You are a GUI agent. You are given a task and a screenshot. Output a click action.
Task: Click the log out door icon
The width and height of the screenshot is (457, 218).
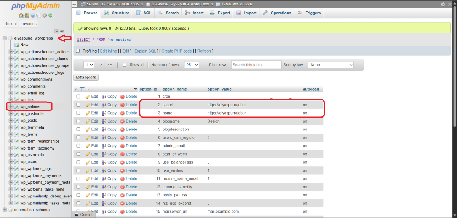[27, 16]
